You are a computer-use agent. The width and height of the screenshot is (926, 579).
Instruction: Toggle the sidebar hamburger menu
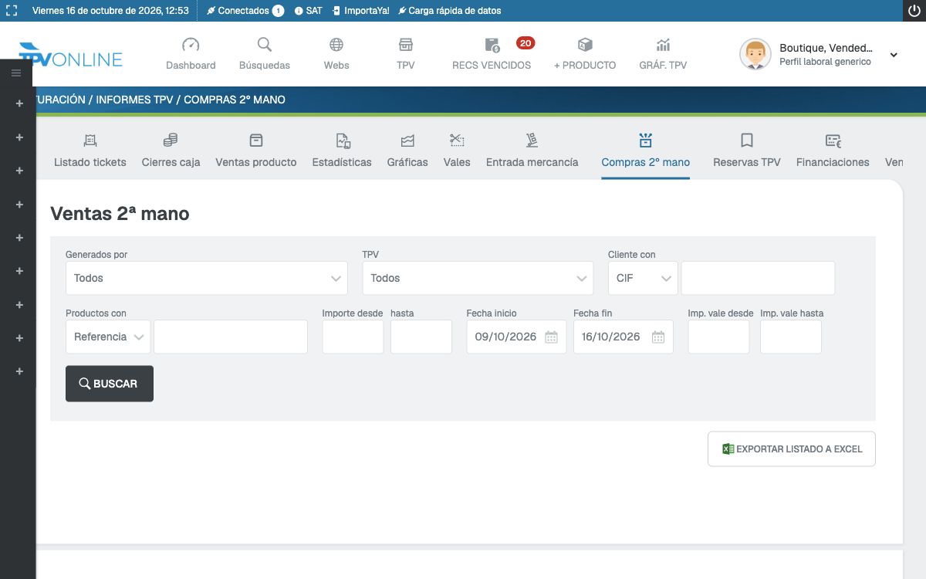point(16,73)
